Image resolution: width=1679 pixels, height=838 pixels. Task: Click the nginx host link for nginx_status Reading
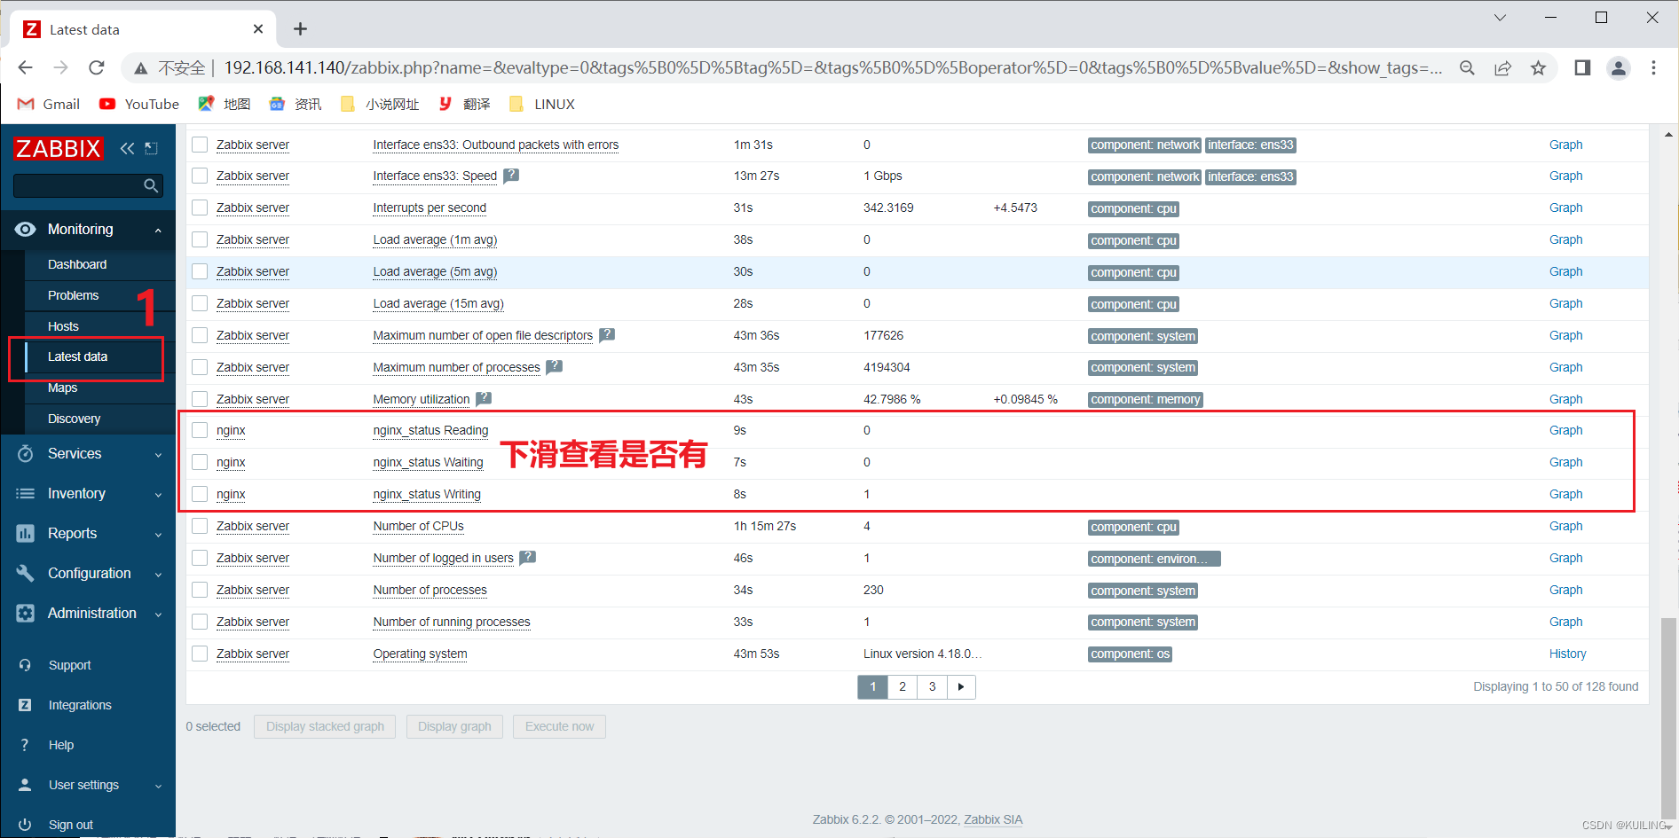(x=231, y=430)
